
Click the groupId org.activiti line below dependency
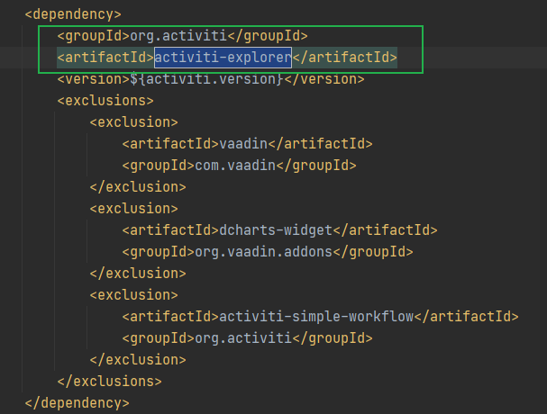[182, 36]
